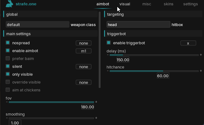Click the plus icon of fov slider
This screenshot has width=204, height=125.
coord(96,102)
